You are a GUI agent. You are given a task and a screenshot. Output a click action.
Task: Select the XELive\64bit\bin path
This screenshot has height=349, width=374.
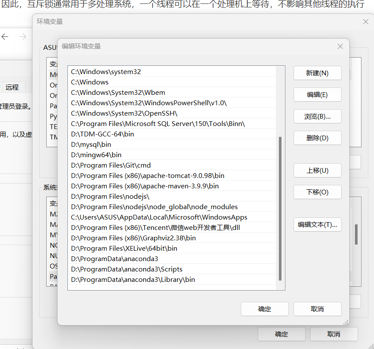pyautogui.click(x=173, y=248)
